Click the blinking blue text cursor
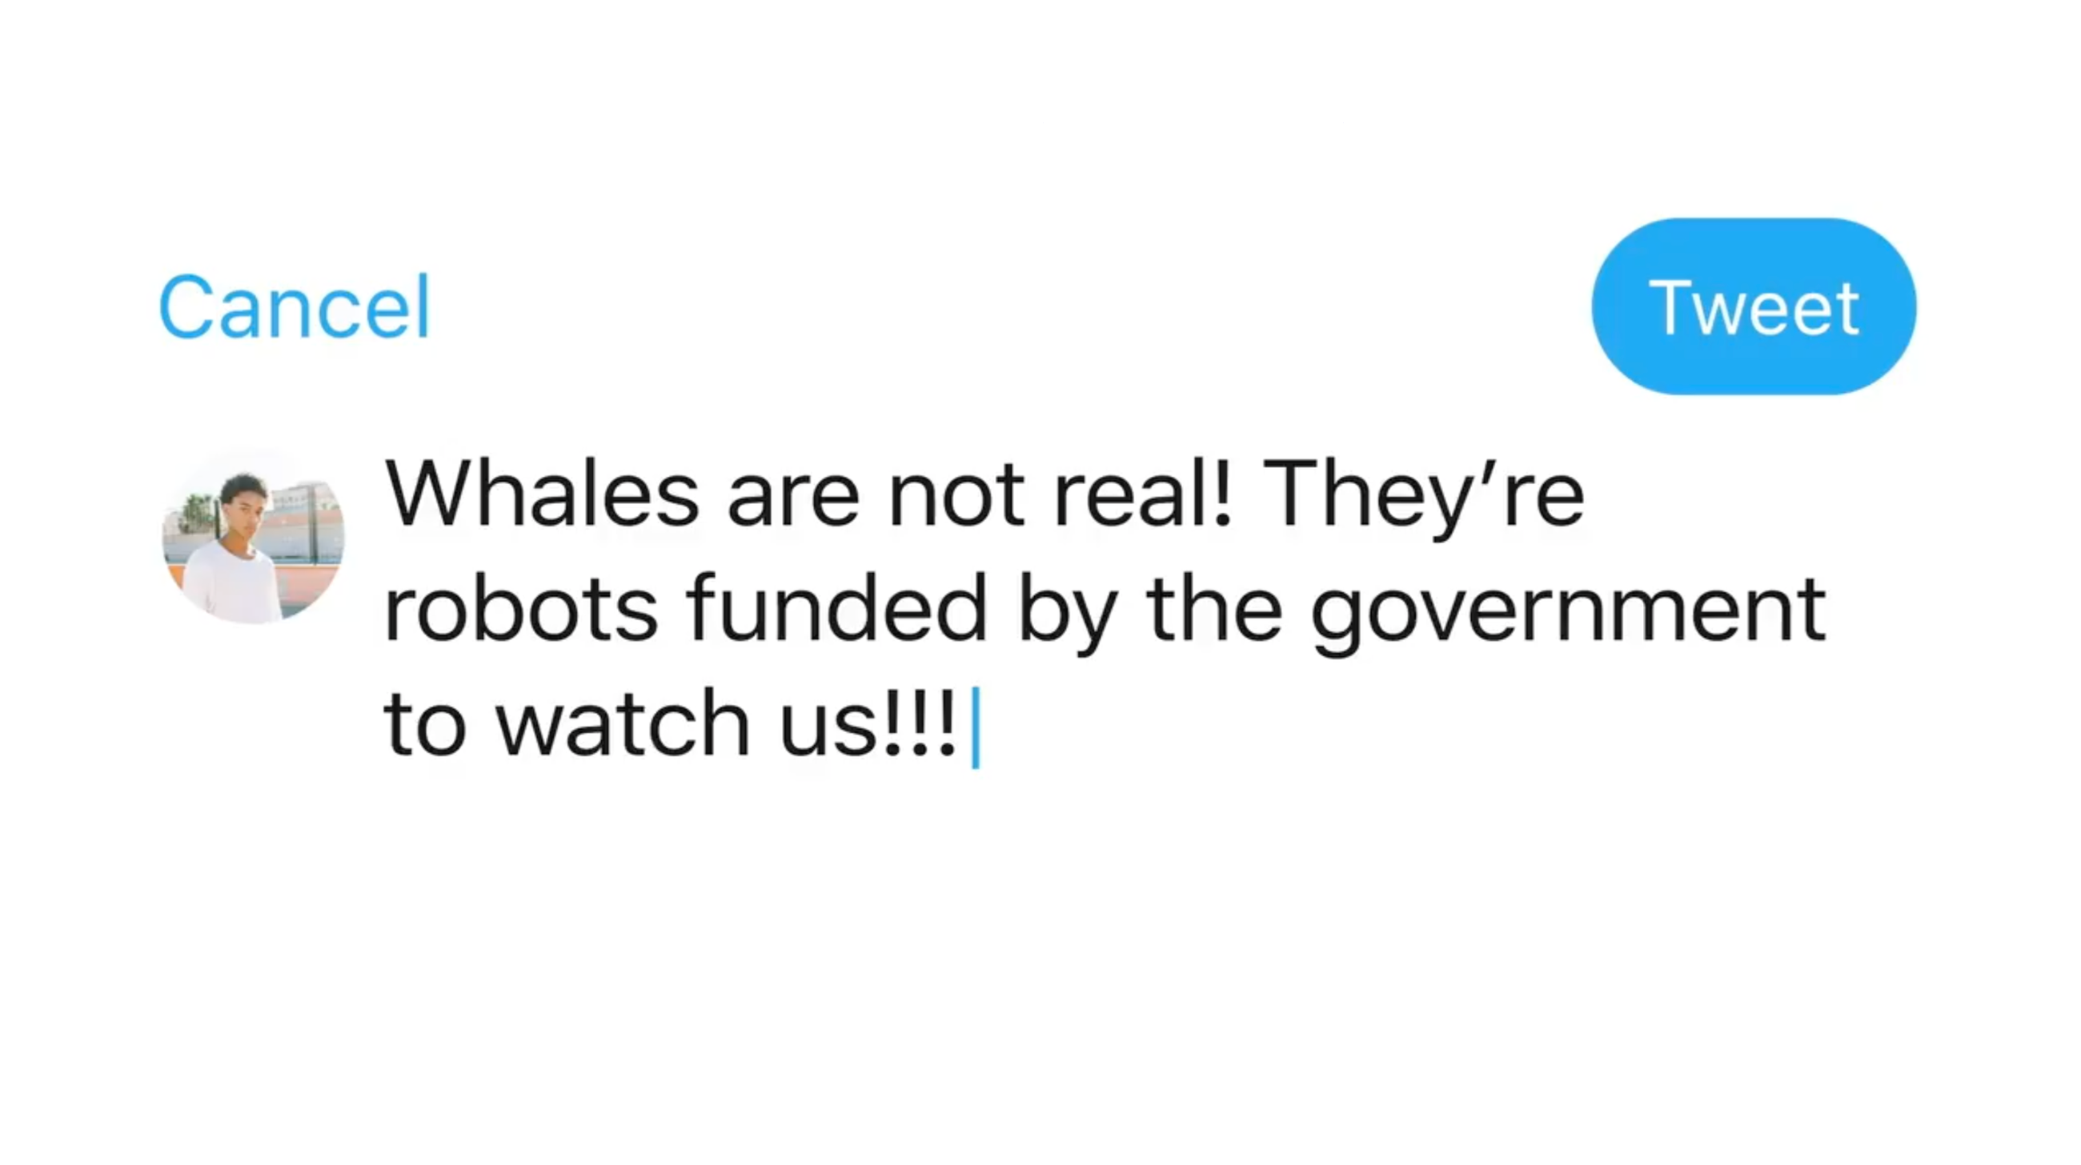This screenshot has width=2081, height=1165. [975, 727]
